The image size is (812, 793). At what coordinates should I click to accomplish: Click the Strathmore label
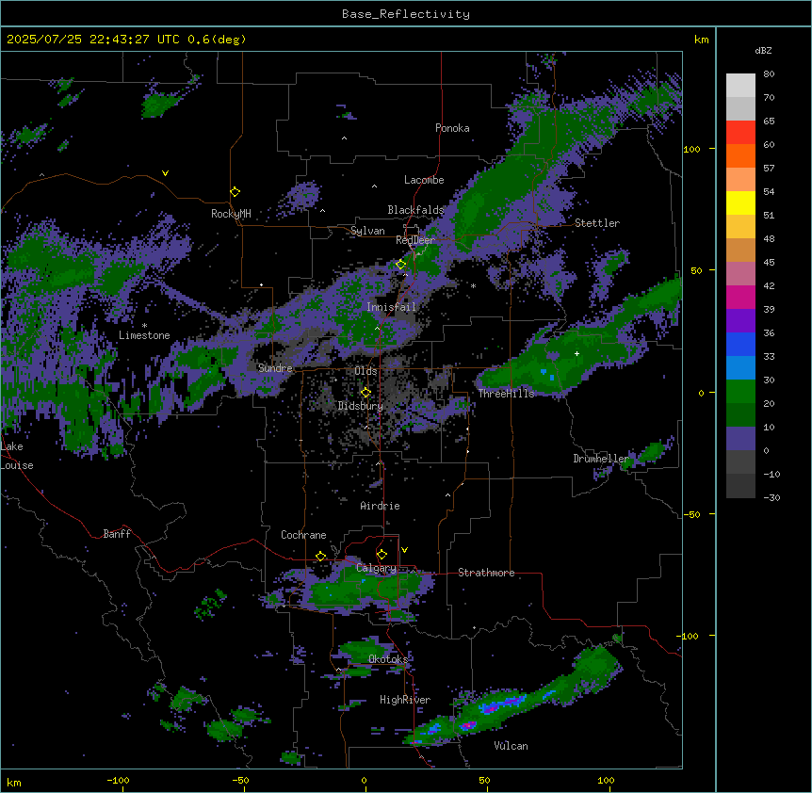486,573
